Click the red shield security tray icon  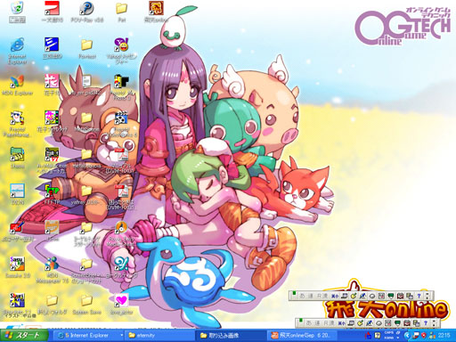(424, 336)
